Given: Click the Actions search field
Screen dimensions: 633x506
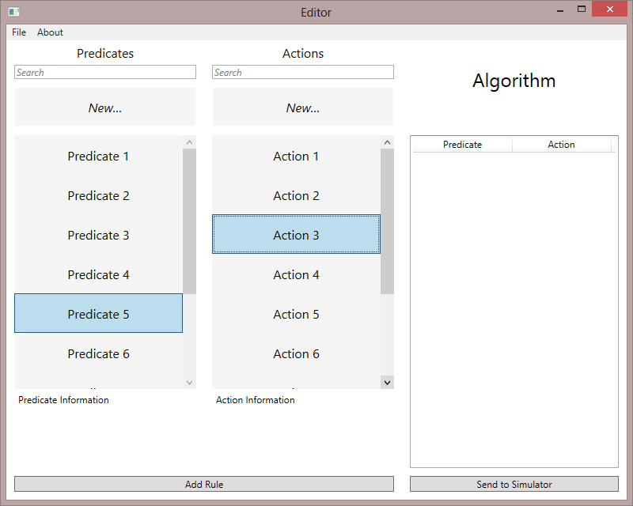Looking at the screenshot, I should [x=303, y=72].
